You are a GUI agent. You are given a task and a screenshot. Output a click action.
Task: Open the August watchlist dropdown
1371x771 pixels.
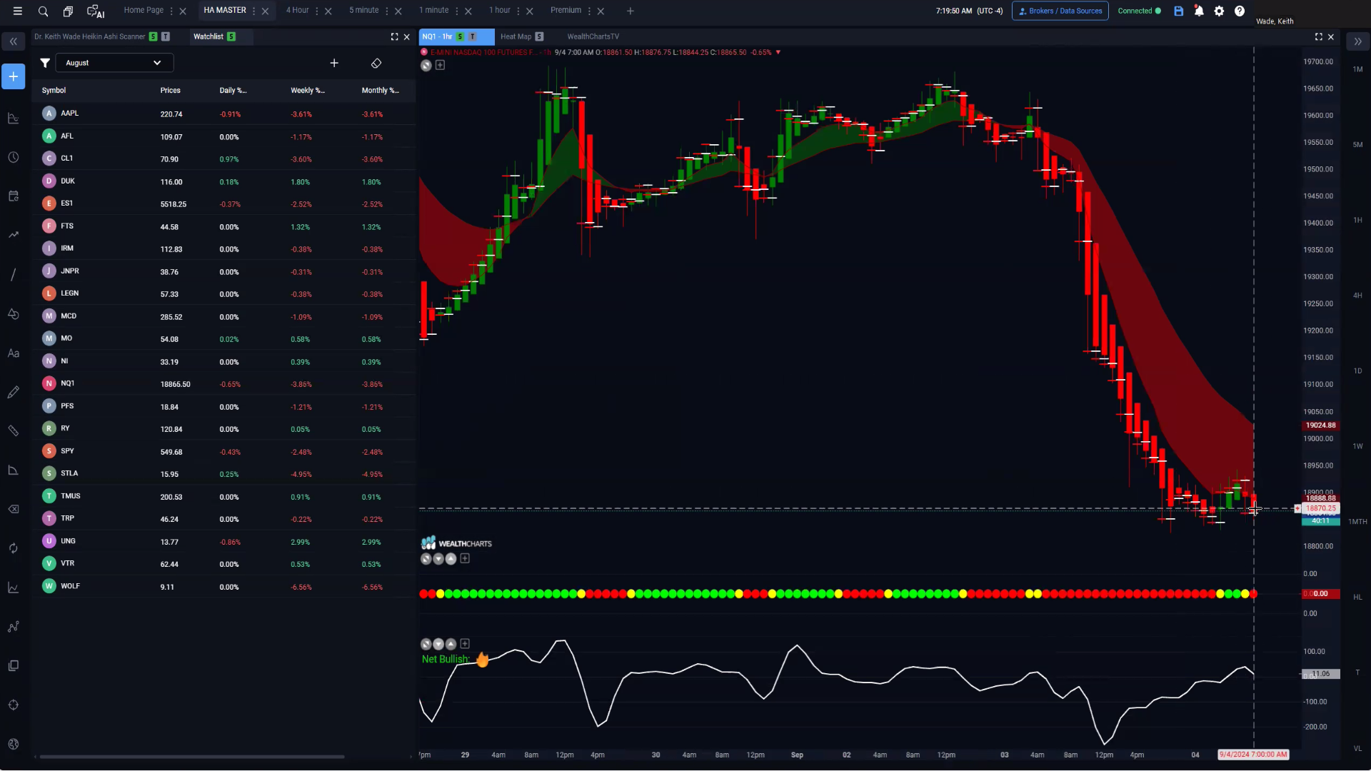pos(114,63)
